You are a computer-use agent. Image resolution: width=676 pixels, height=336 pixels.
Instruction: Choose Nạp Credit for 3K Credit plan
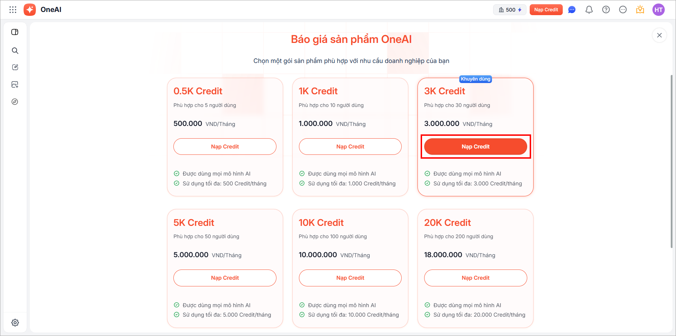click(476, 147)
